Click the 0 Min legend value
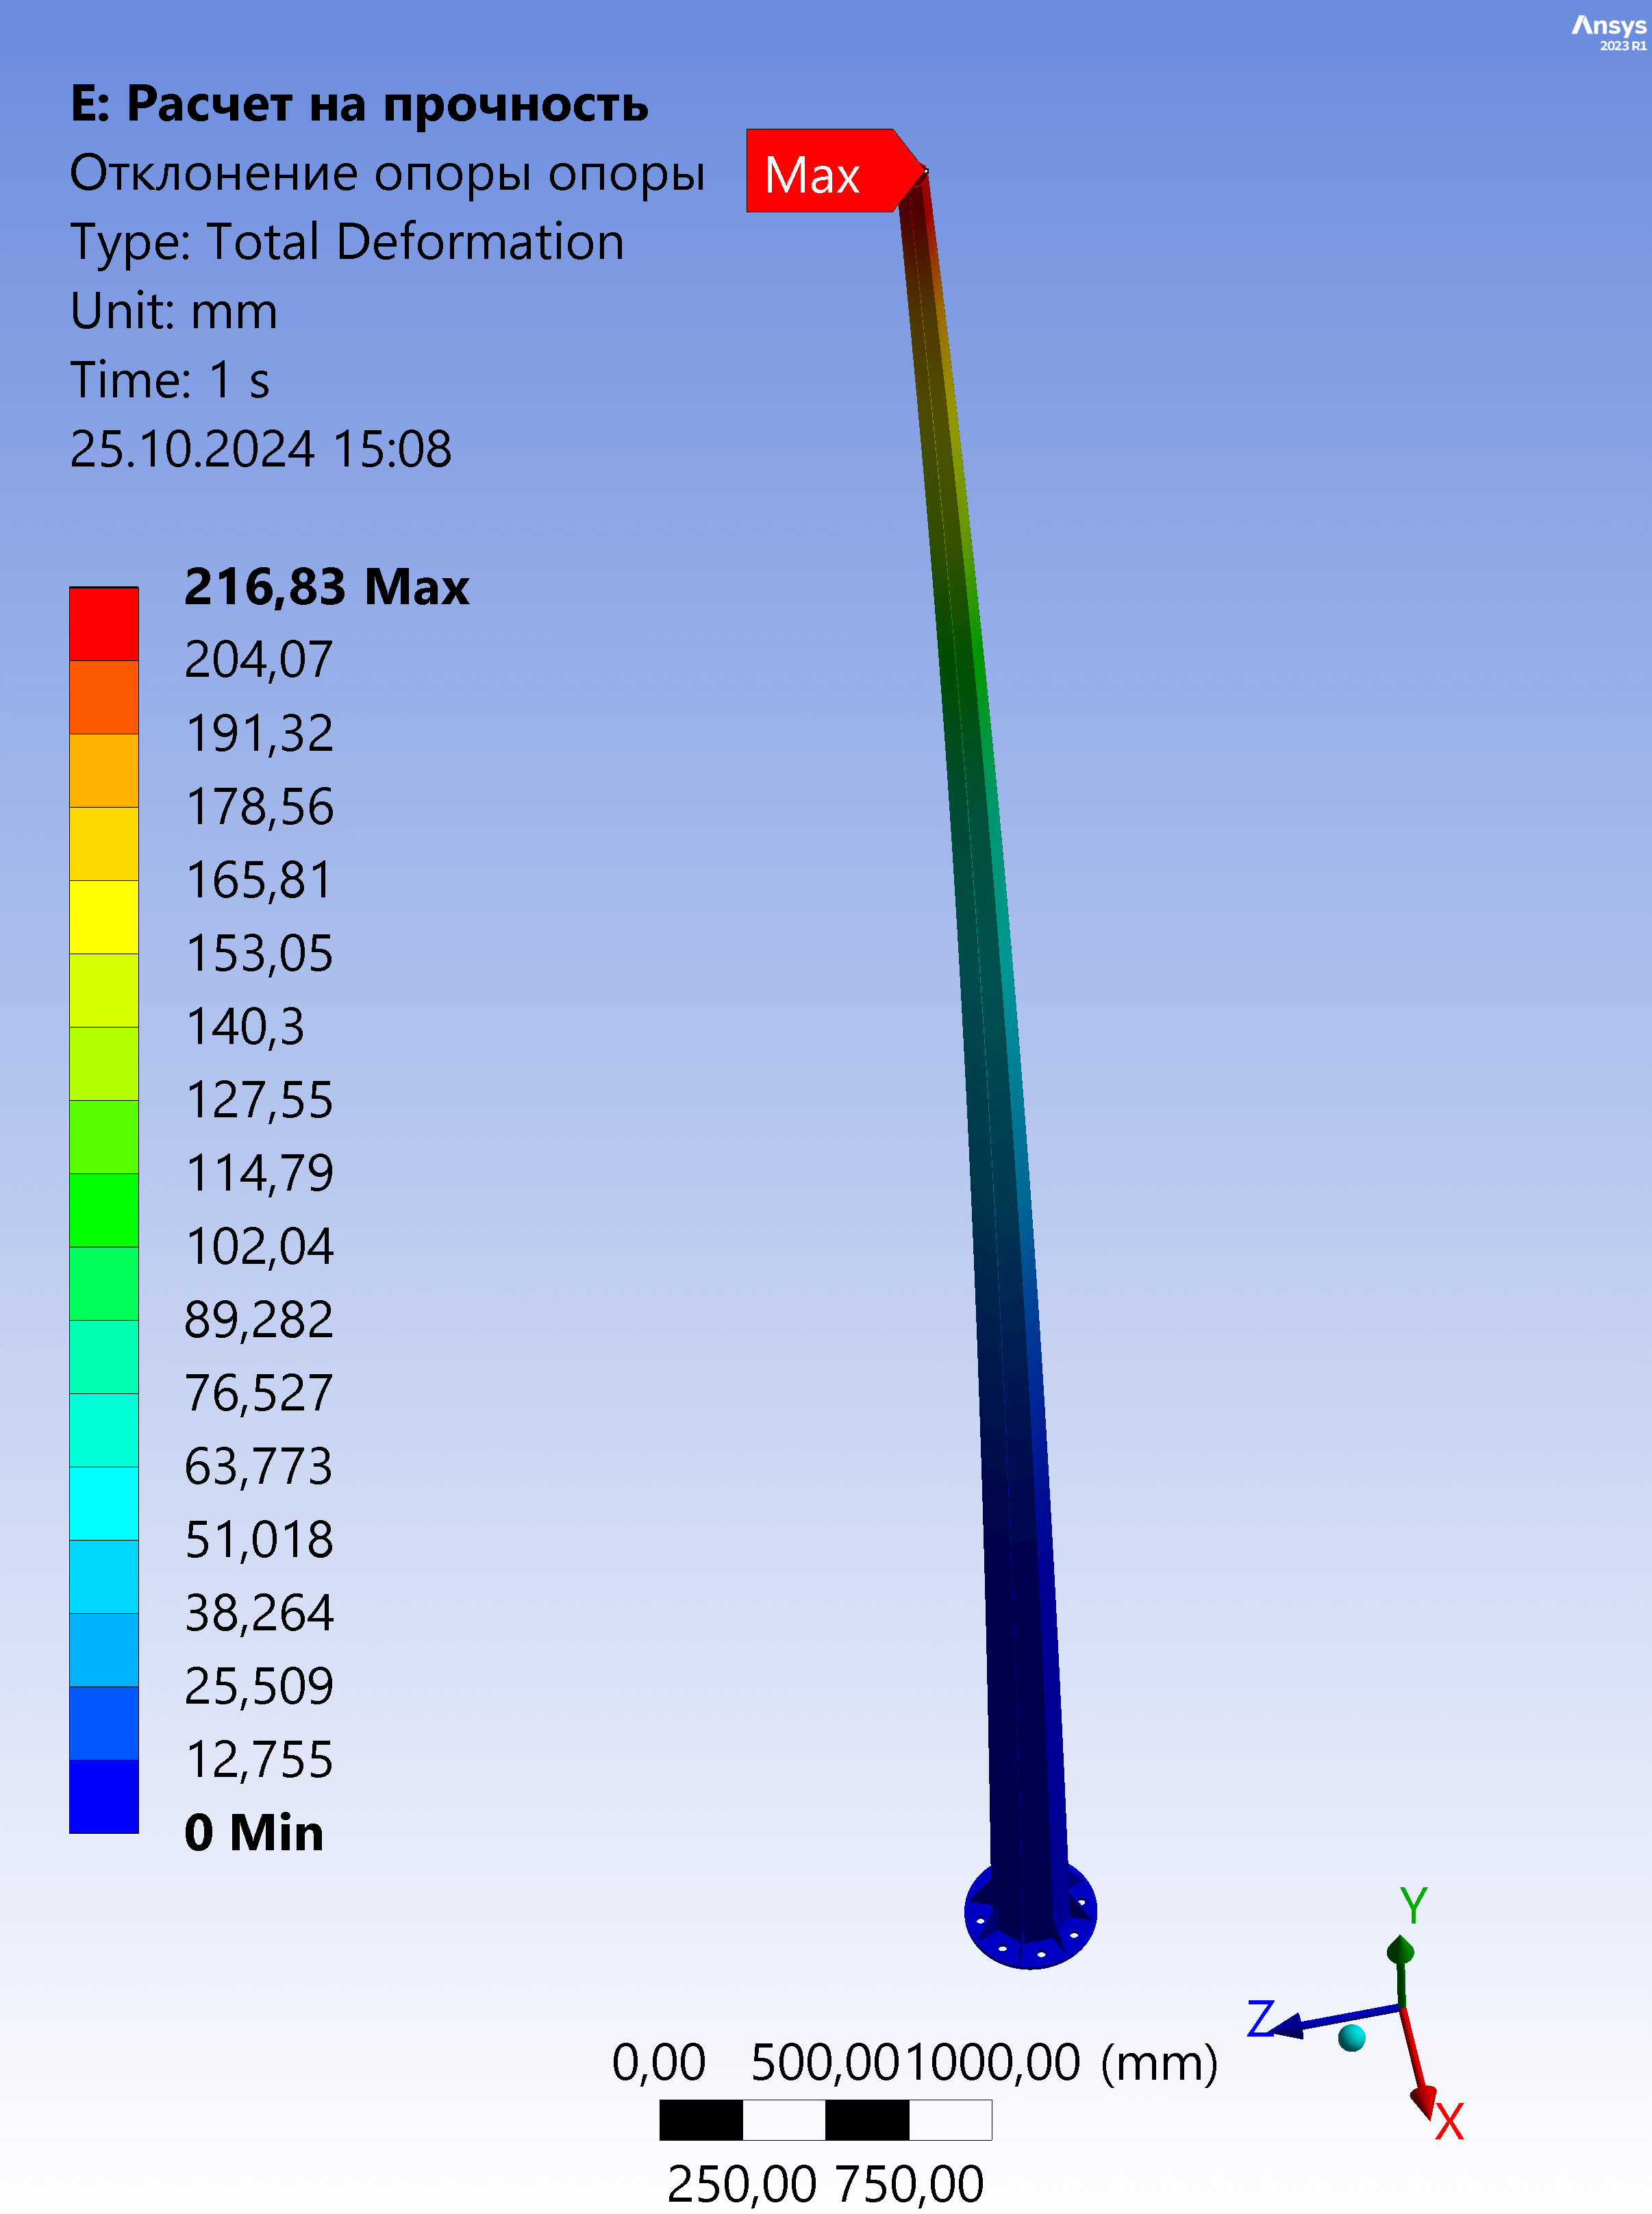 254,1833
